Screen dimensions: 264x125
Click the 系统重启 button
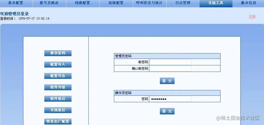[58, 110]
